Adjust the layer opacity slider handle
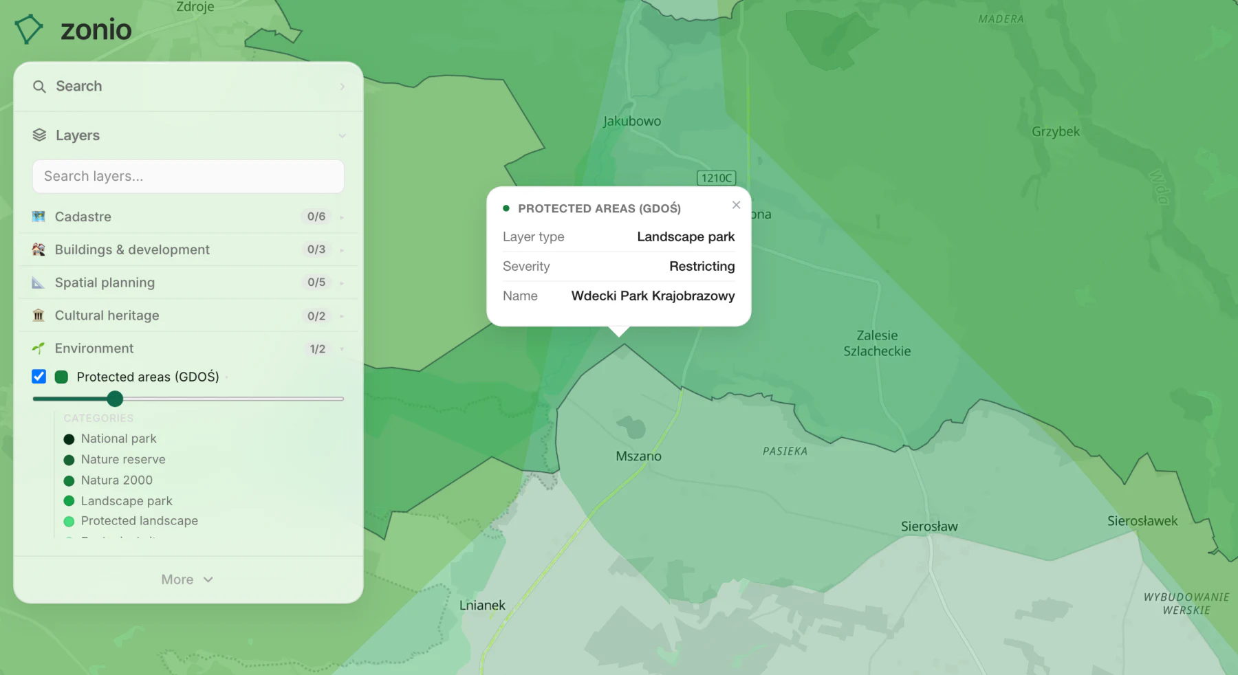 [115, 399]
